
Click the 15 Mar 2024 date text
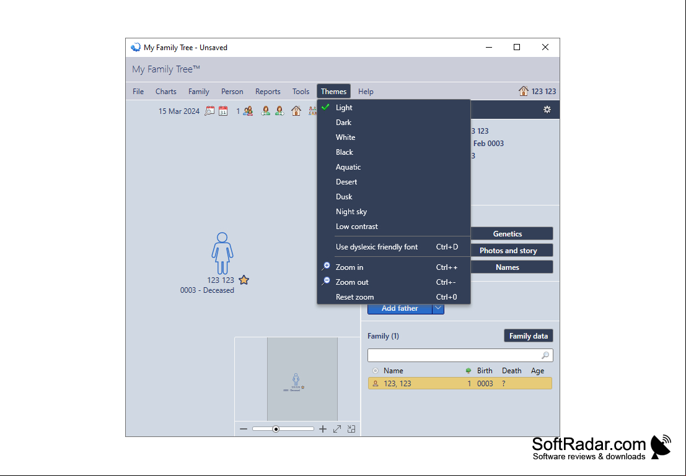point(179,111)
